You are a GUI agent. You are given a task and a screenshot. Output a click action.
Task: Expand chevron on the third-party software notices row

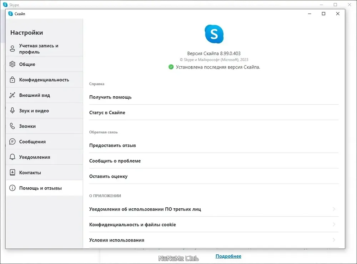[334, 209]
